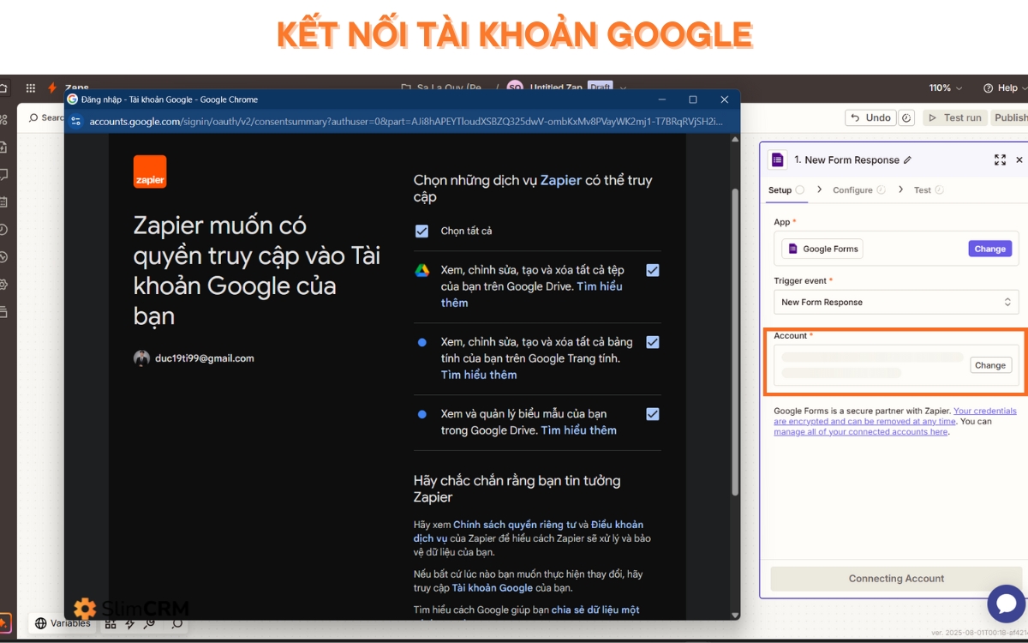
Task: Open 'Tìm hiểu thêm' link for Google Trang tính
Action: pos(479,375)
